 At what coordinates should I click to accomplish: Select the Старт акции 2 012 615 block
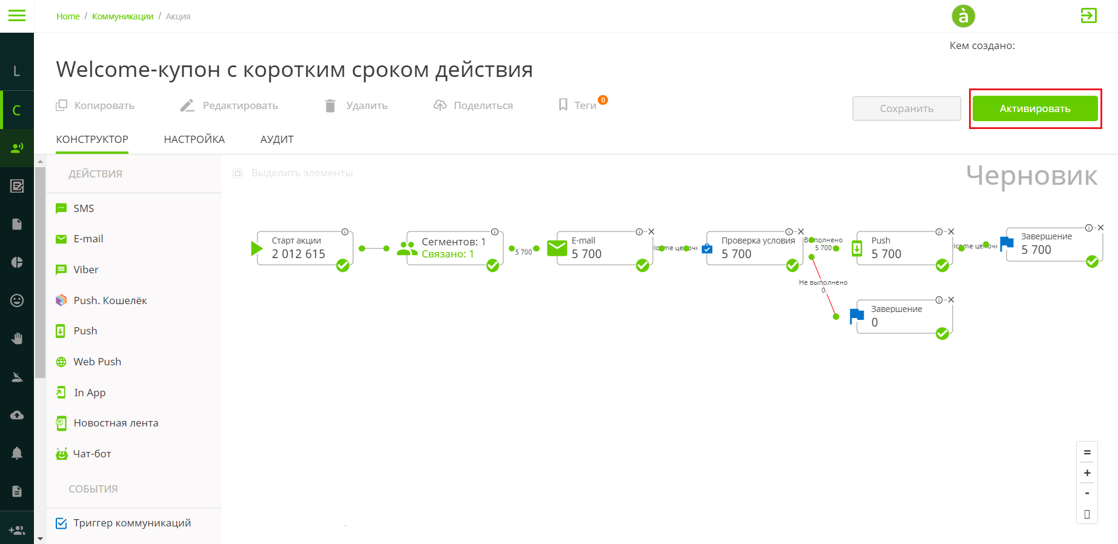pos(305,248)
